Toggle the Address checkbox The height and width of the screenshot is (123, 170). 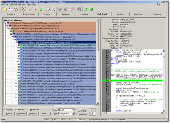[x=4, y=110]
